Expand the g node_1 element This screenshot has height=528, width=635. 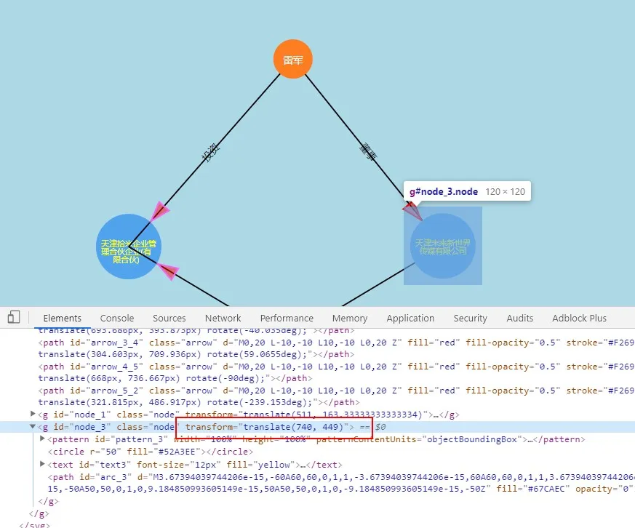coord(33,414)
